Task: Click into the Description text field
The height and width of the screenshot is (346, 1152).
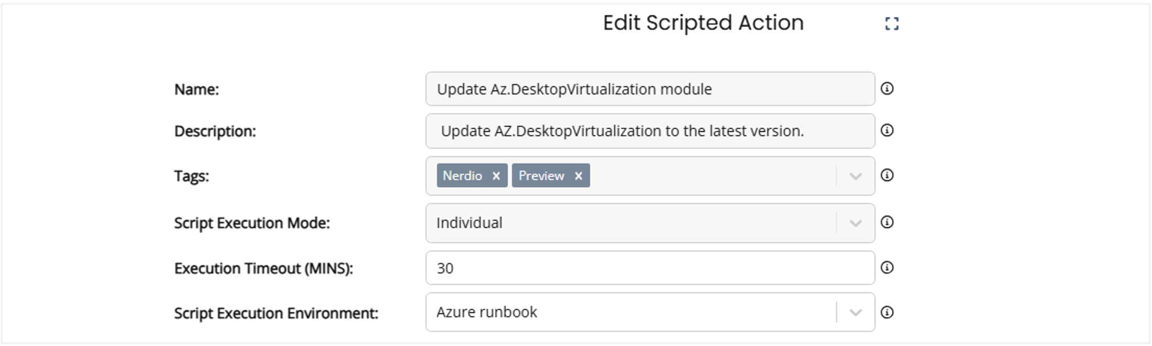Action: tap(650, 131)
